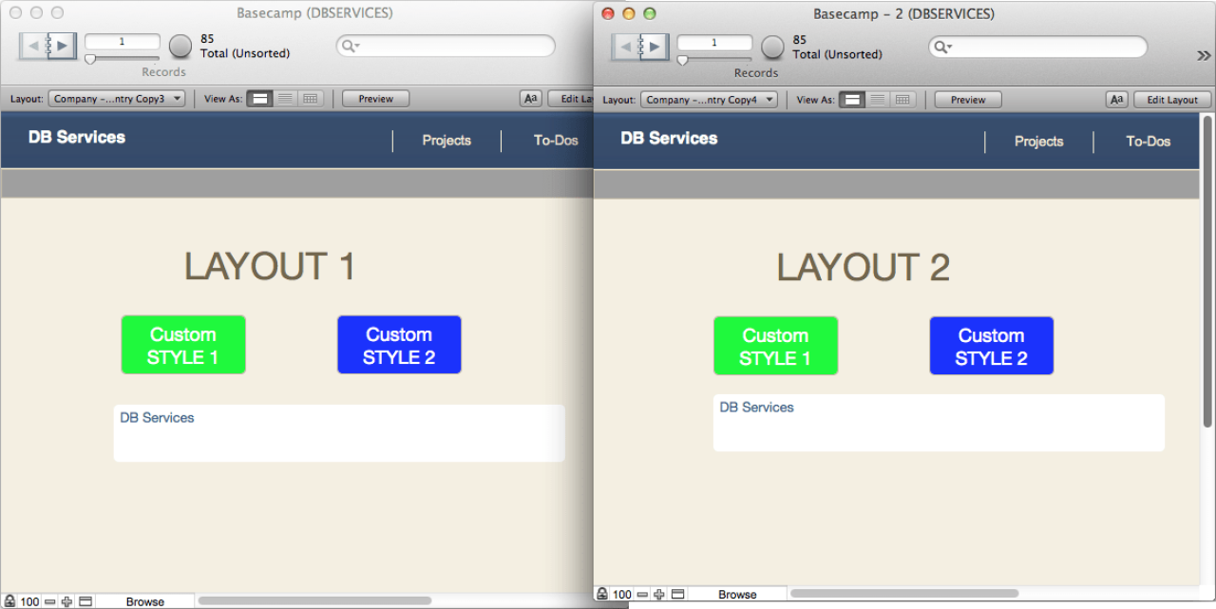Click green Custom STYLE 1 button in Layout 1

pyautogui.click(x=183, y=345)
